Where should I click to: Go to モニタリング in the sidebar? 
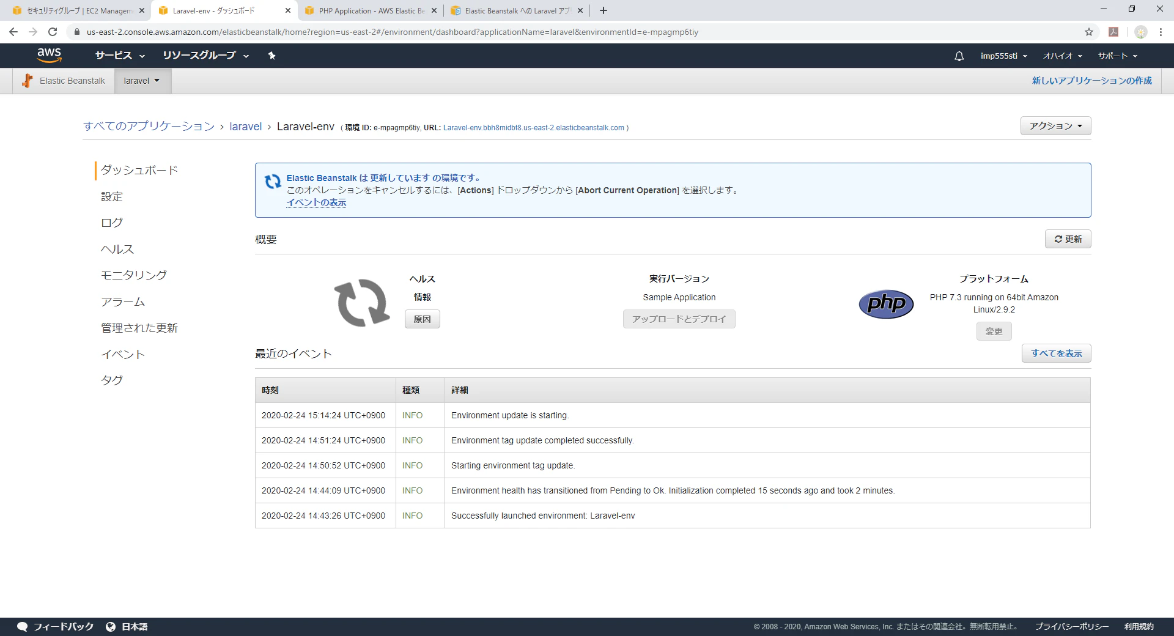134,275
